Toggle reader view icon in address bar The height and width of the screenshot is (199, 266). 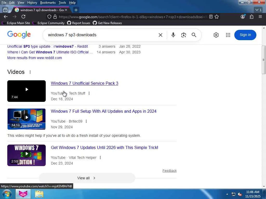point(211,17)
